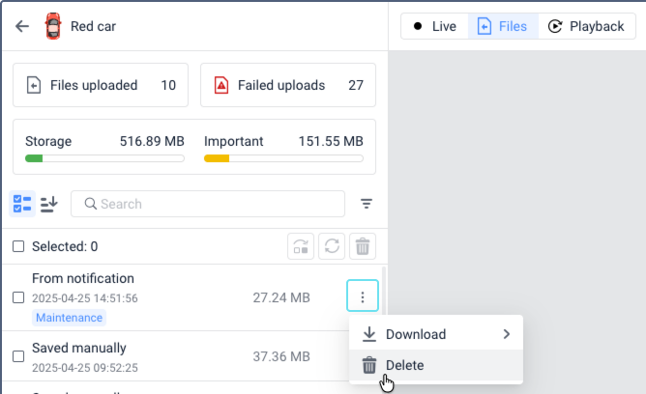
Task: Click the bulk delete trash icon
Action: 363,246
